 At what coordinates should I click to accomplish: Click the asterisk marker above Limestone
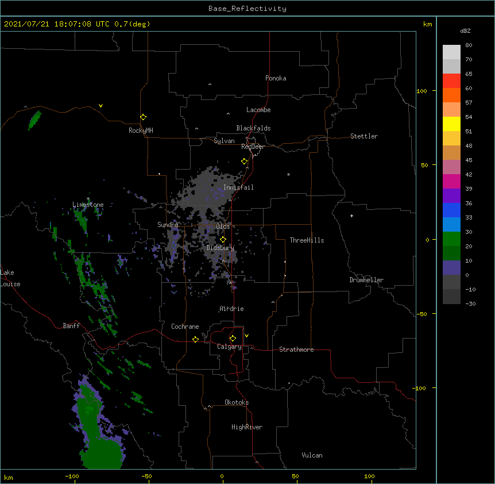[x=88, y=199]
